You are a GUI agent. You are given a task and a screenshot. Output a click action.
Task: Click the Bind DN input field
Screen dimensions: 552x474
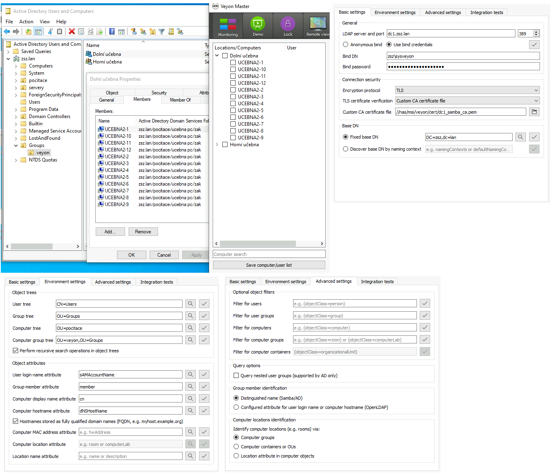tap(463, 56)
